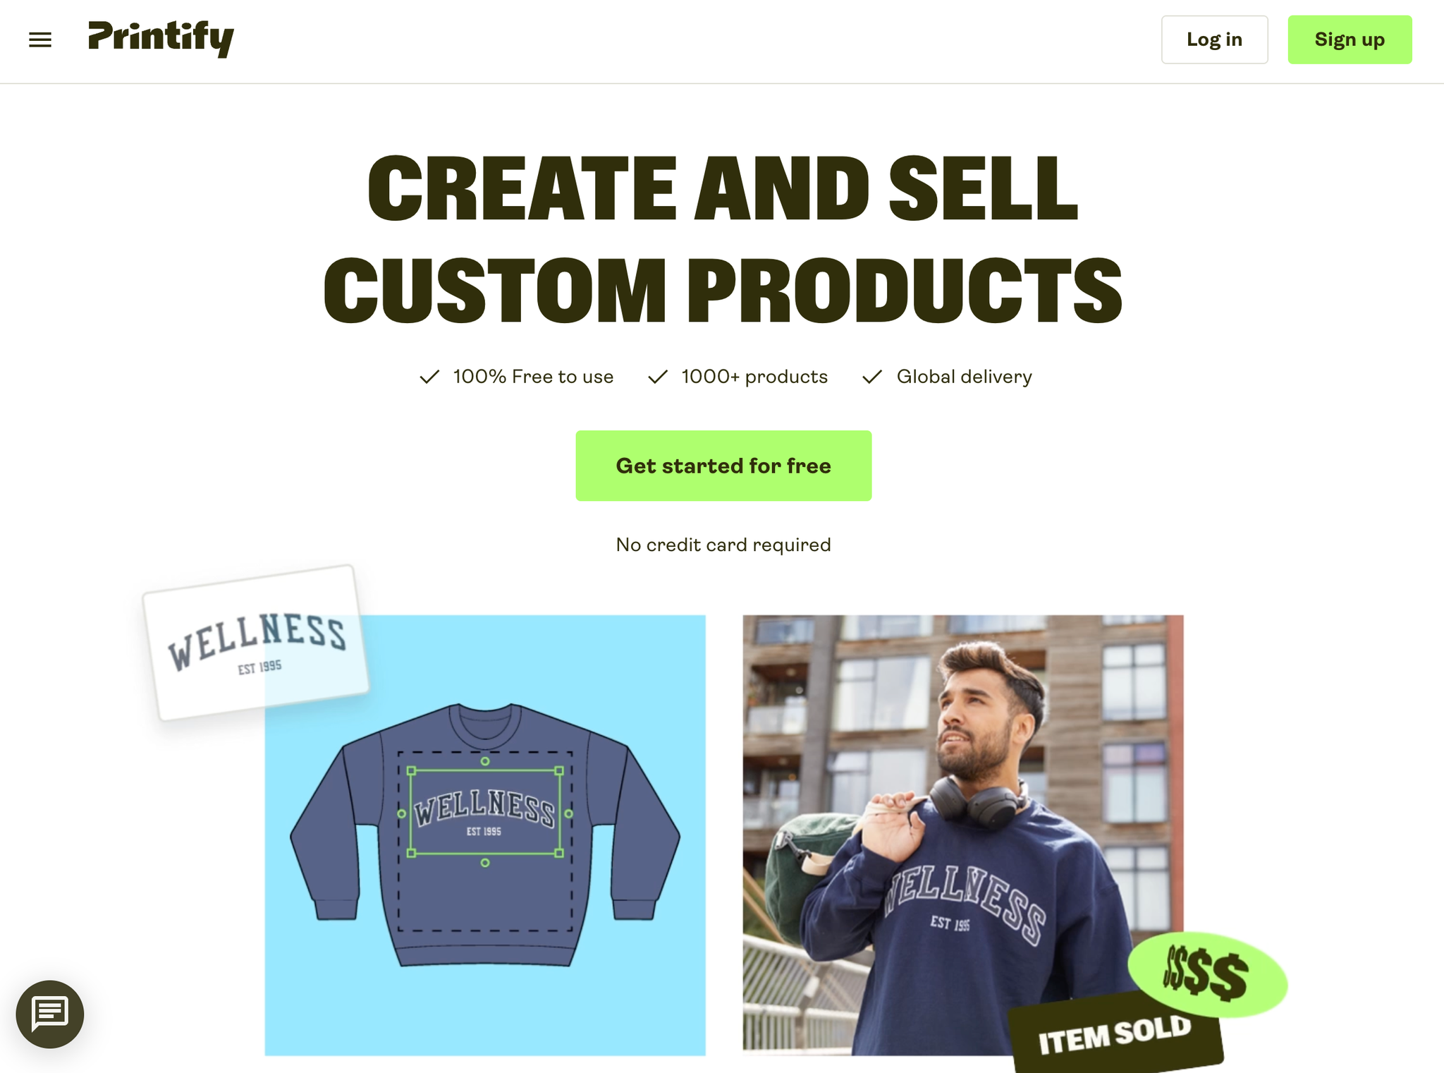The image size is (1444, 1073).
Task: Click the No credit card required text
Action: [723, 545]
